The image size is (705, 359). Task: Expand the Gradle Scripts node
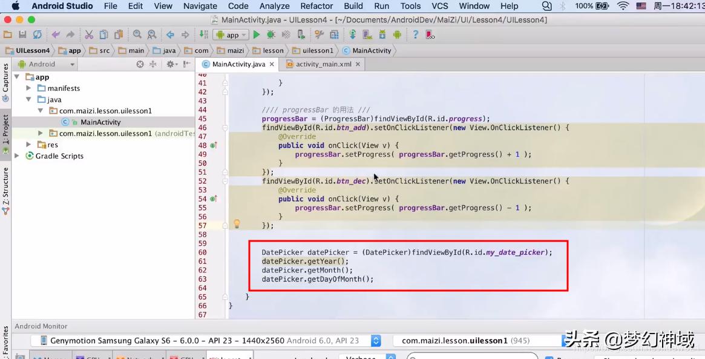click(x=18, y=156)
